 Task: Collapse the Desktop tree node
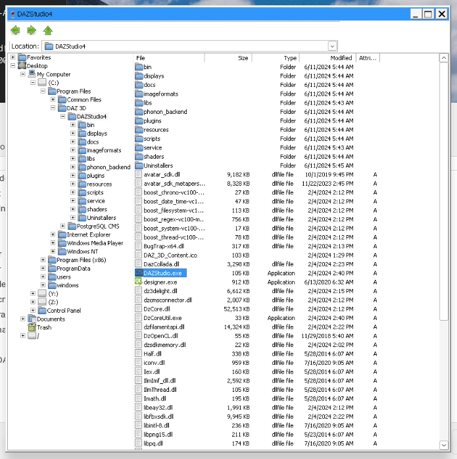point(13,66)
